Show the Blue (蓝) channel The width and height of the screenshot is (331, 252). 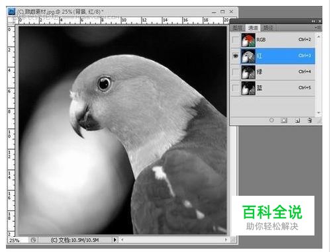236,88
